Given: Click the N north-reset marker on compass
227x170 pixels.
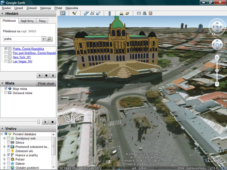Looking at the screenshot, I should 214,34.
